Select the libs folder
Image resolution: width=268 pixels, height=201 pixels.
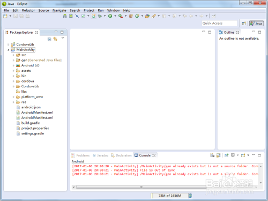click(24, 92)
